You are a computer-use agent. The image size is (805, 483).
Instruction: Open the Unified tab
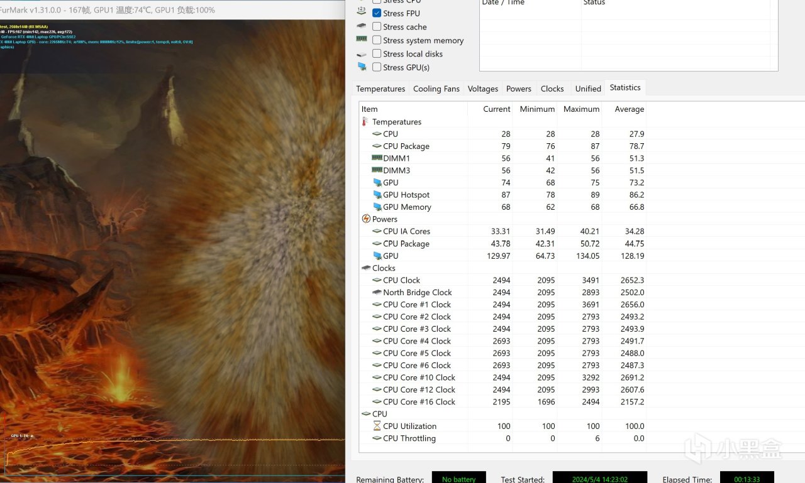coord(588,89)
